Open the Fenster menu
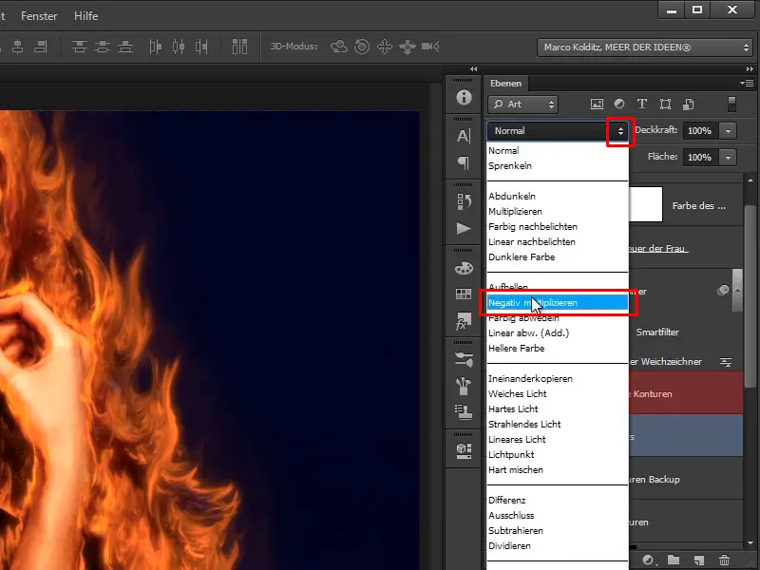 coord(39,16)
